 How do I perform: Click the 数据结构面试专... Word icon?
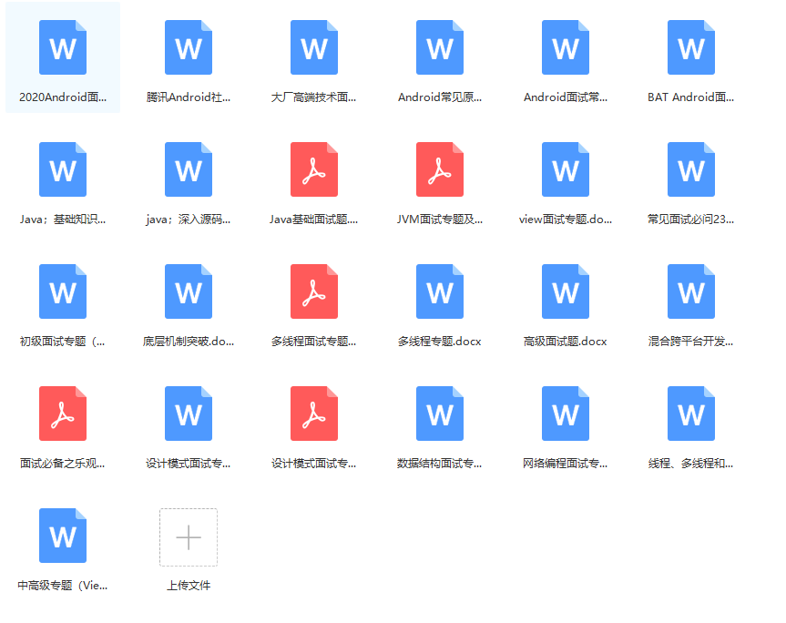coord(440,414)
